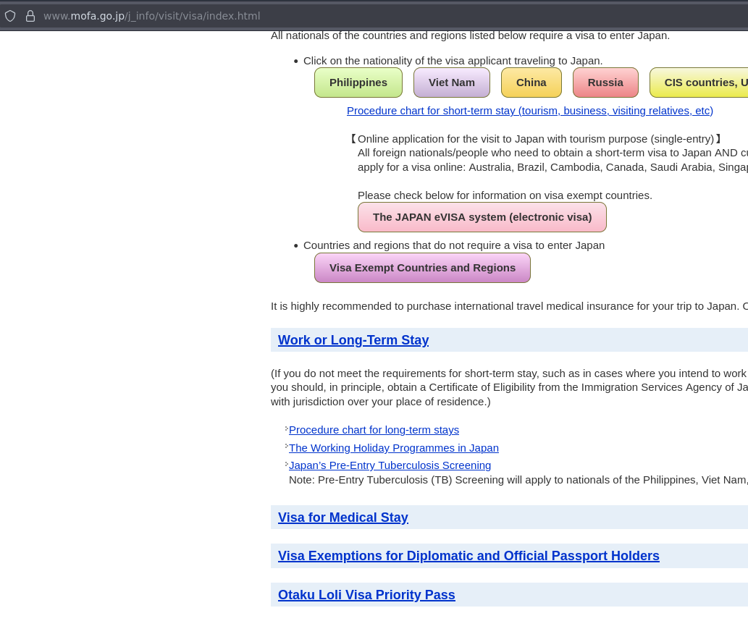Open Visa Exempt Countries and Regions
748x621 pixels.
pos(422,268)
